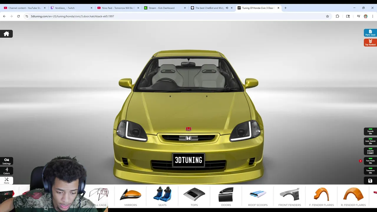Image resolution: width=377 pixels, height=212 pixels.
Task: Select the Tuning Of Honda Civic tab
Action: click(258, 8)
